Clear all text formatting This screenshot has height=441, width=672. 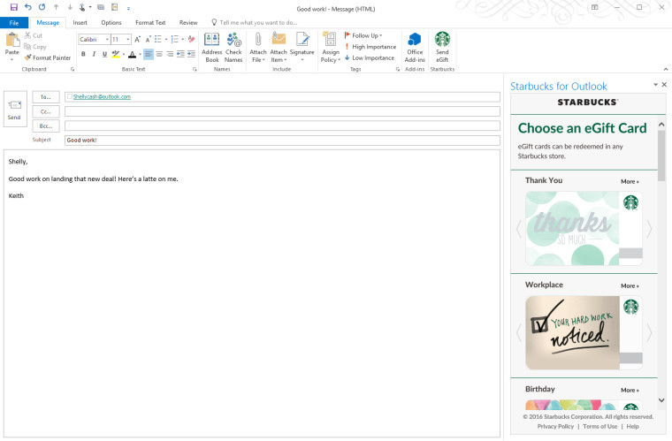192,40
